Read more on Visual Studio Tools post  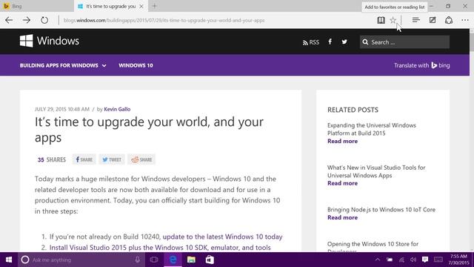pyautogui.click(x=342, y=183)
